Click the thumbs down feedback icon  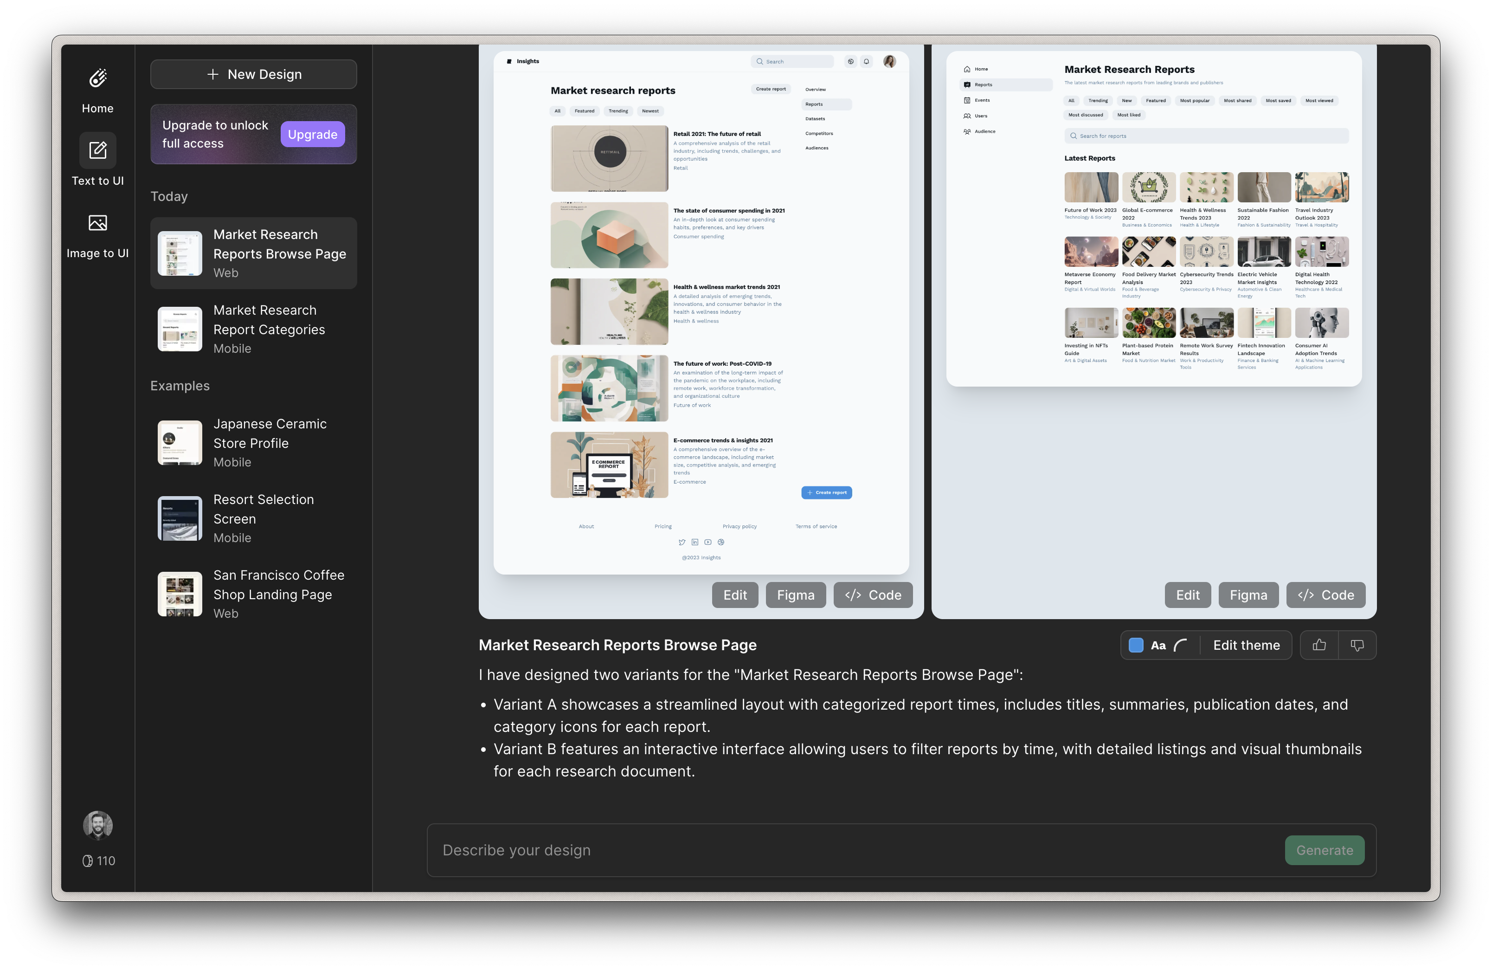1357,645
